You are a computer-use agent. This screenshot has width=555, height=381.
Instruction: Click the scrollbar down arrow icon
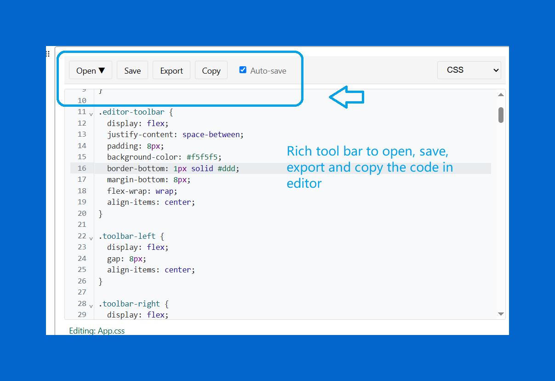[x=501, y=313]
